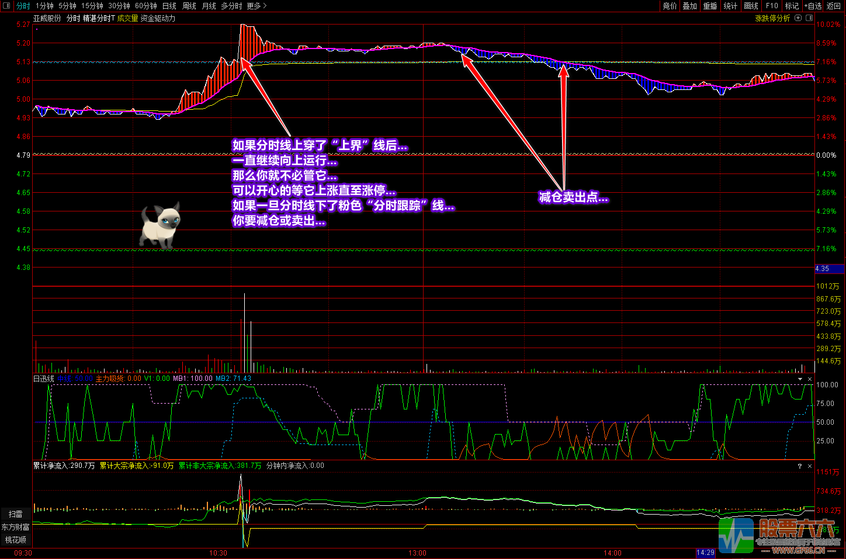The image size is (846, 559).
Task: Click the 桃花顺 sidebar button
Action: point(16,540)
